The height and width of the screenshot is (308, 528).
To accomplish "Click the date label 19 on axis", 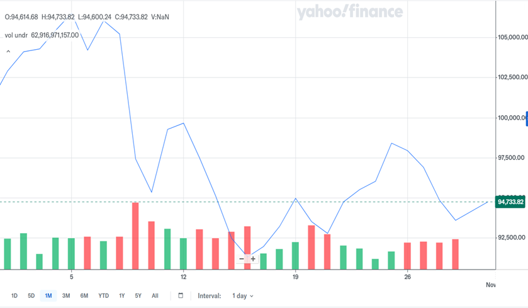I will pyautogui.click(x=295, y=277).
